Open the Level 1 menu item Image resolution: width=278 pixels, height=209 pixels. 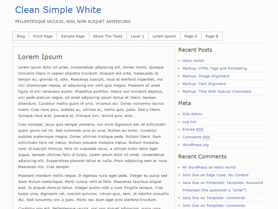[137, 36]
